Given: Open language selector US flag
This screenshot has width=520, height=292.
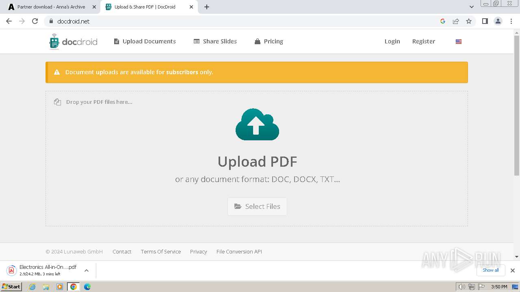Looking at the screenshot, I should 459,41.
